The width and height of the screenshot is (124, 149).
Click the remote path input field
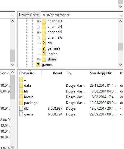point(80,15)
